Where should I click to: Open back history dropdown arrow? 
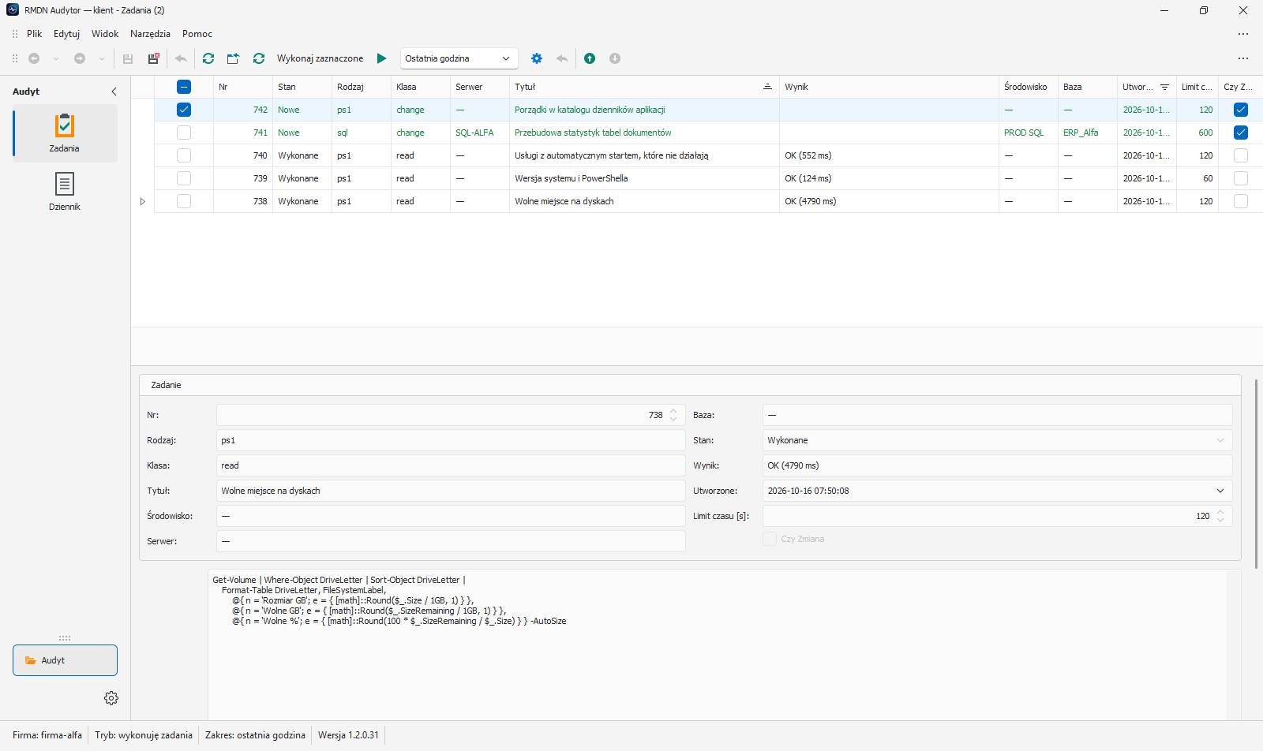coord(56,58)
